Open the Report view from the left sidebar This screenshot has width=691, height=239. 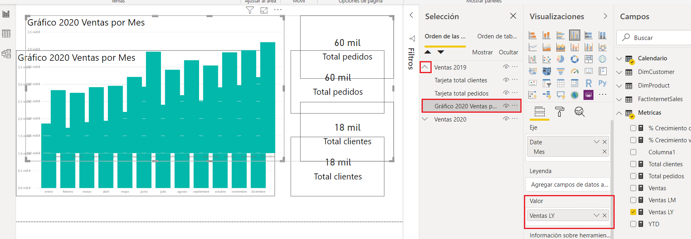tap(6, 14)
